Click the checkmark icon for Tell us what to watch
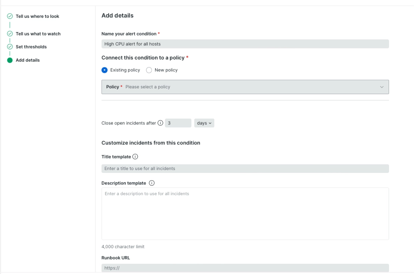This screenshot has width=415, height=274. coord(10,34)
